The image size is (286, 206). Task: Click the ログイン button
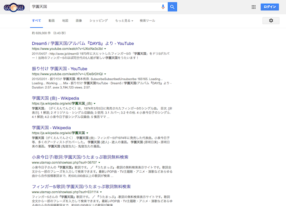coord(270,7)
